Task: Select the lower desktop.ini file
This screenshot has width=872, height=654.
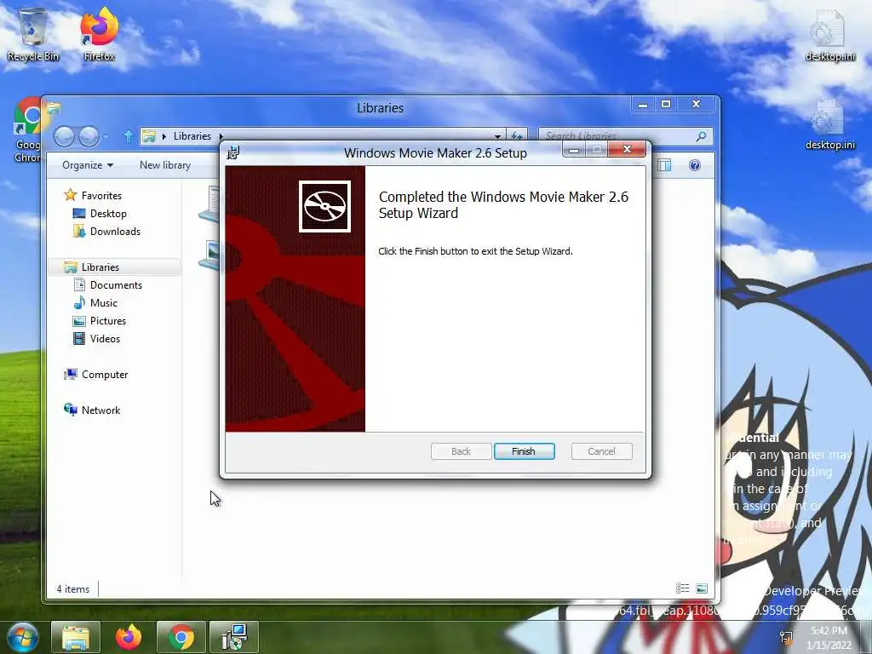Action: click(x=829, y=124)
